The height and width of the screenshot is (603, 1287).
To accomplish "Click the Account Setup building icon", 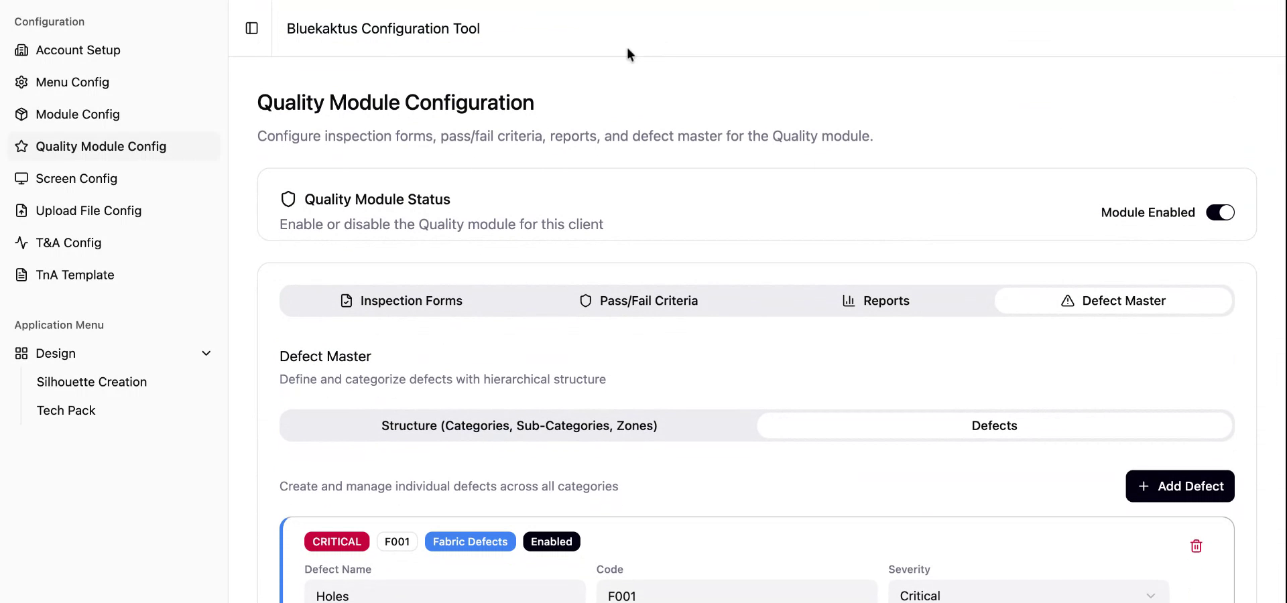I will point(21,50).
